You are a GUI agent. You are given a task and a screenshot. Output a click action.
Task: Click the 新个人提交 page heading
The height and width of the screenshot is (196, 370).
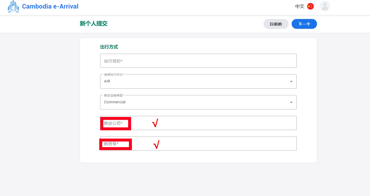click(x=94, y=24)
